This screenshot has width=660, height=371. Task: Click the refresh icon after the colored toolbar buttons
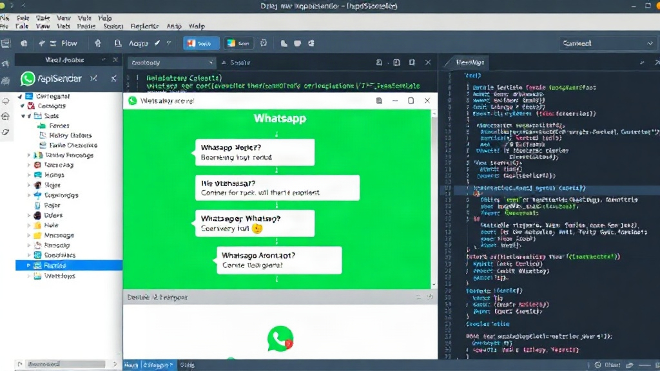point(264,43)
